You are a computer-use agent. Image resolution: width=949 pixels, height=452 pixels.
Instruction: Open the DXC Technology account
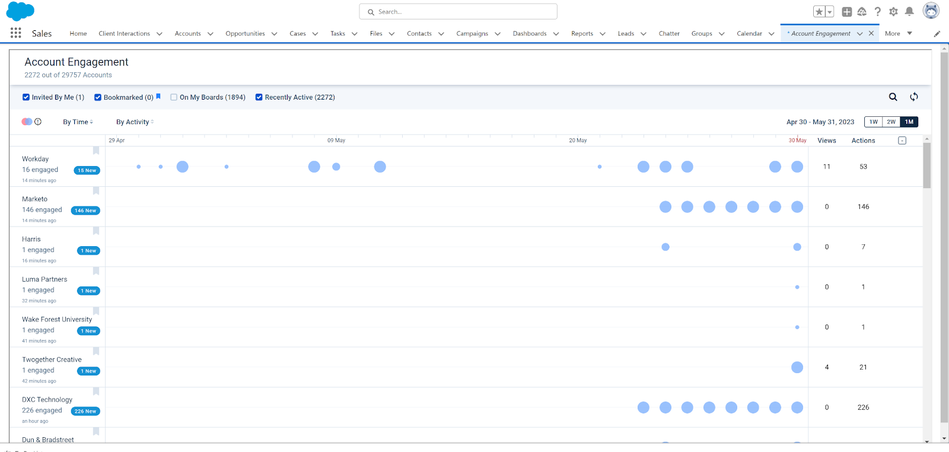pos(47,400)
